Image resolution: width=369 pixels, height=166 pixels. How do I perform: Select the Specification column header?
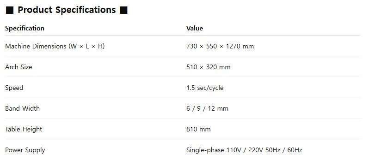click(x=25, y=28)
